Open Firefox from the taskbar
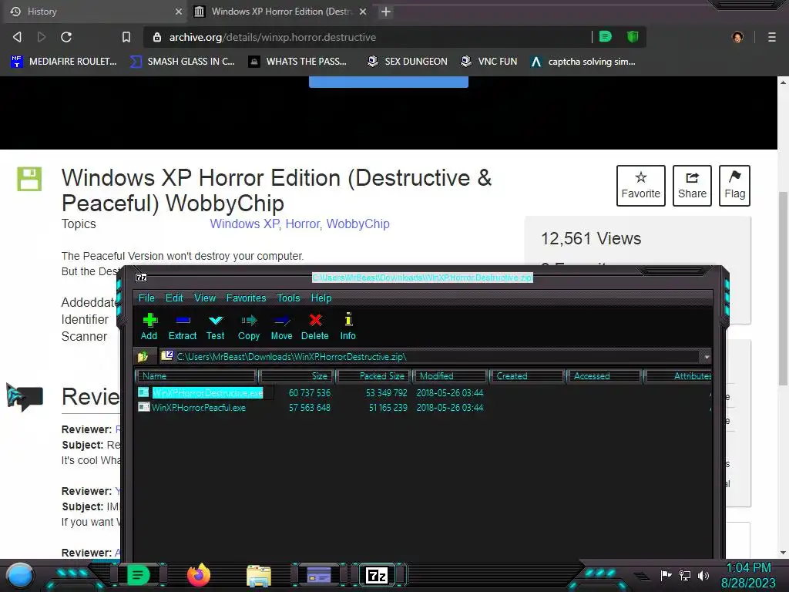789x592 pixels. (198, 575)
